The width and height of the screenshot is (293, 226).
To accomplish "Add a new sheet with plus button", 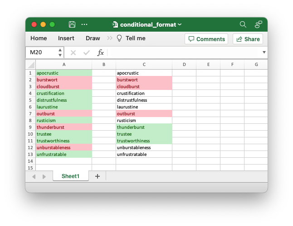I will (97, 176).
